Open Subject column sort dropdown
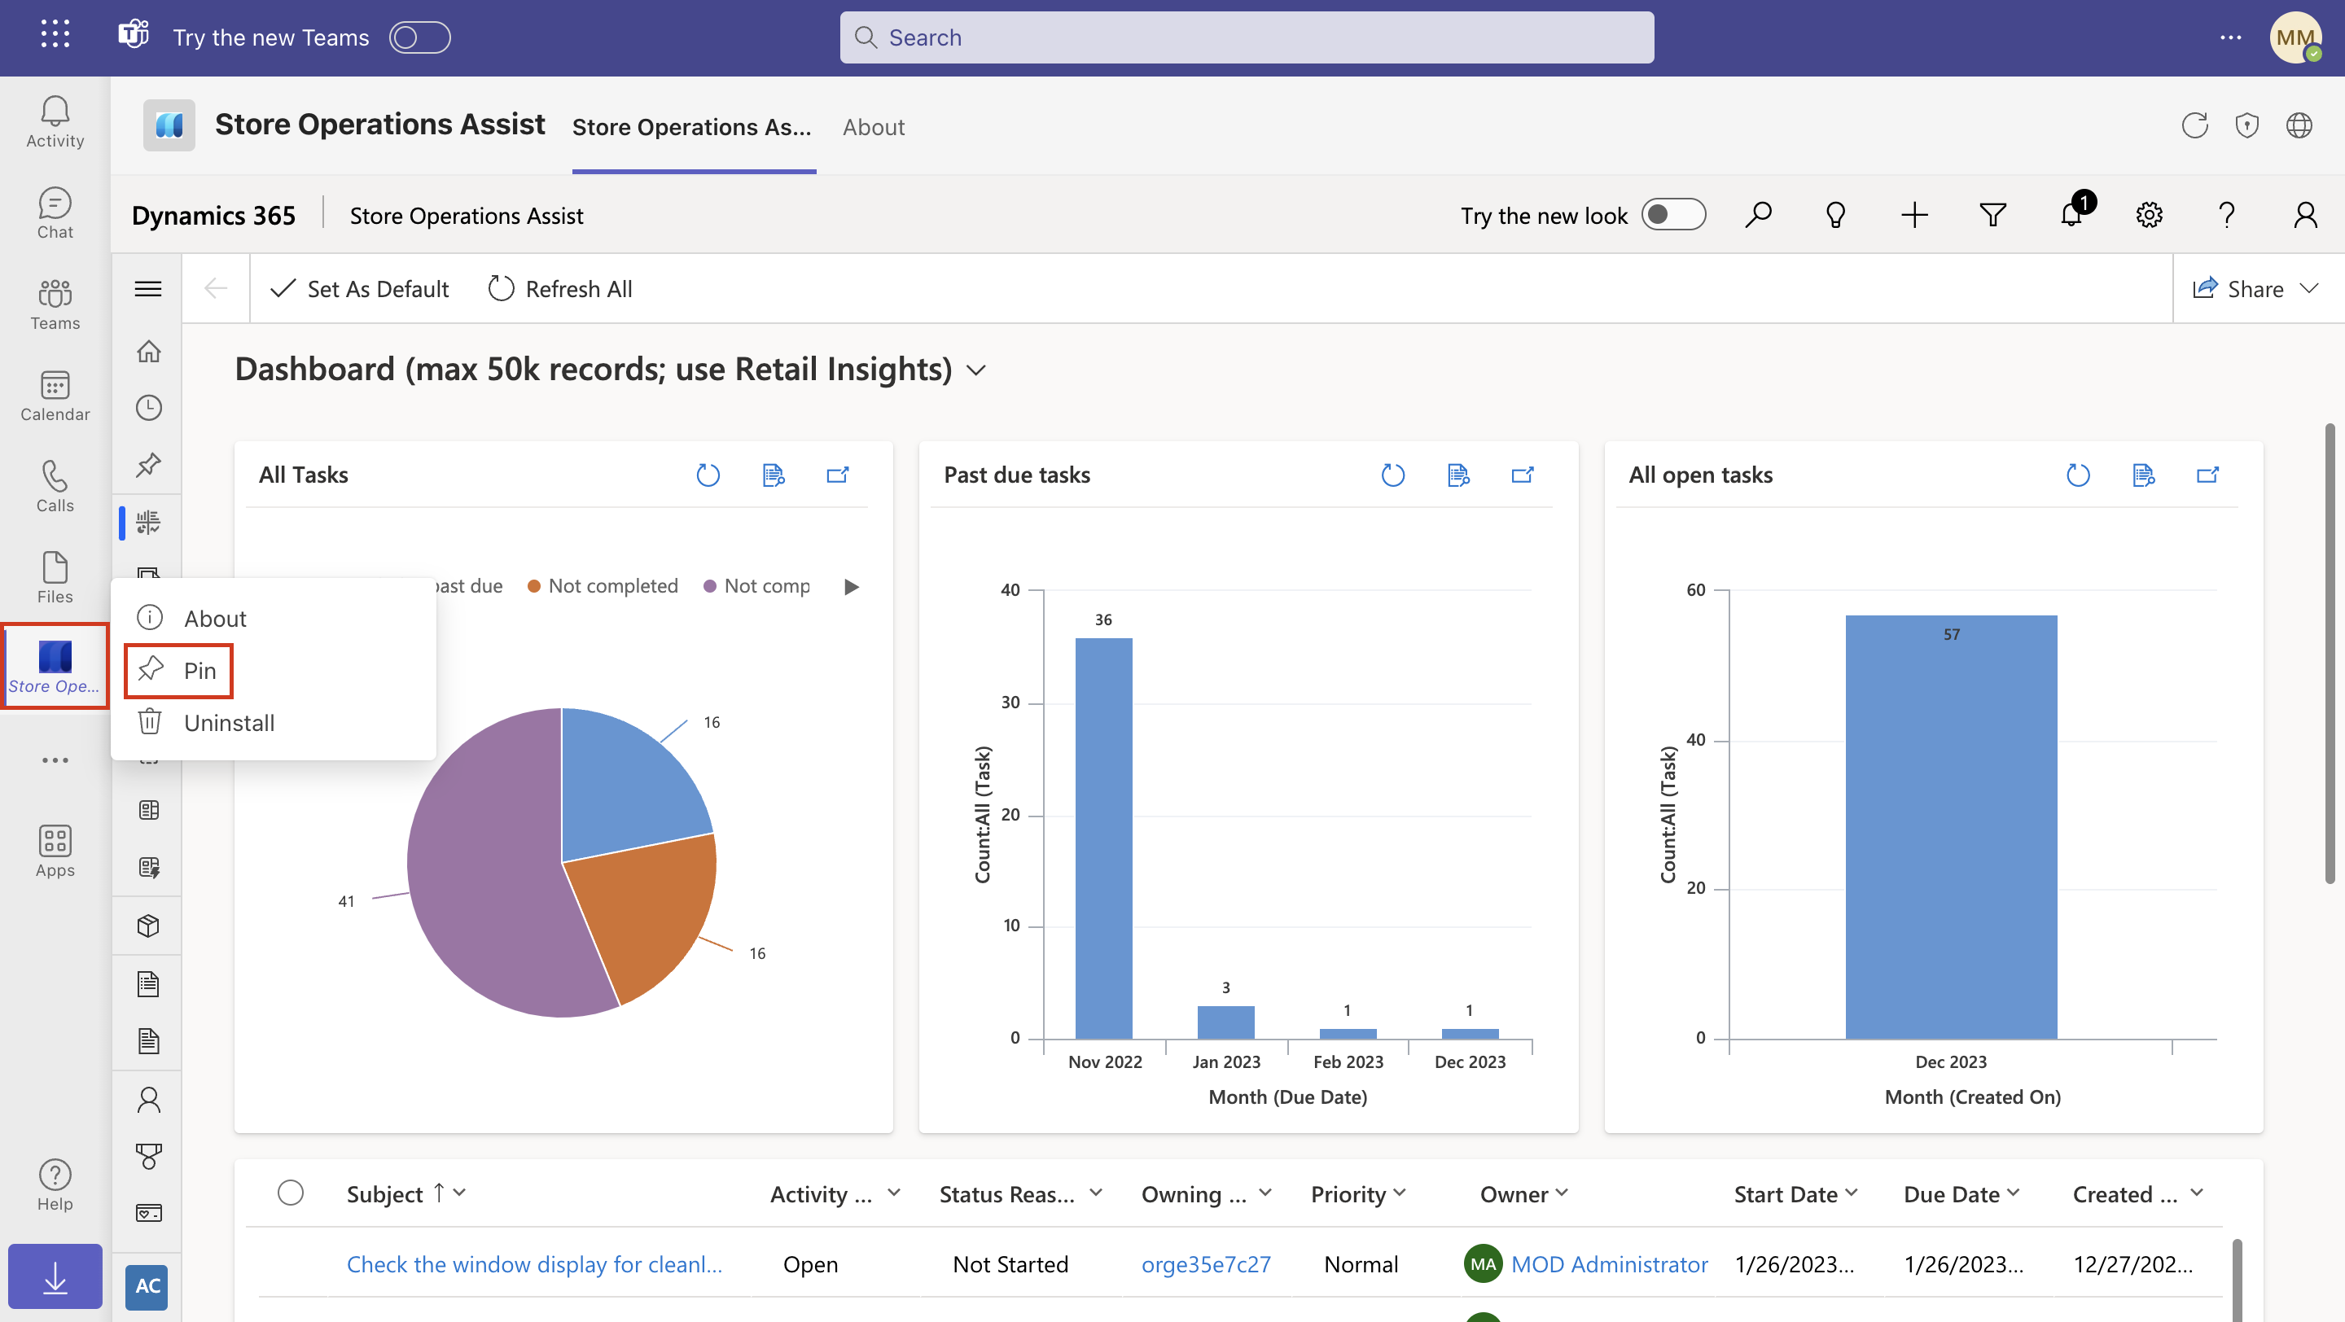The height and width of the screenshot is (1322, 2345). pyautogui.click(x=460, y=1193)
